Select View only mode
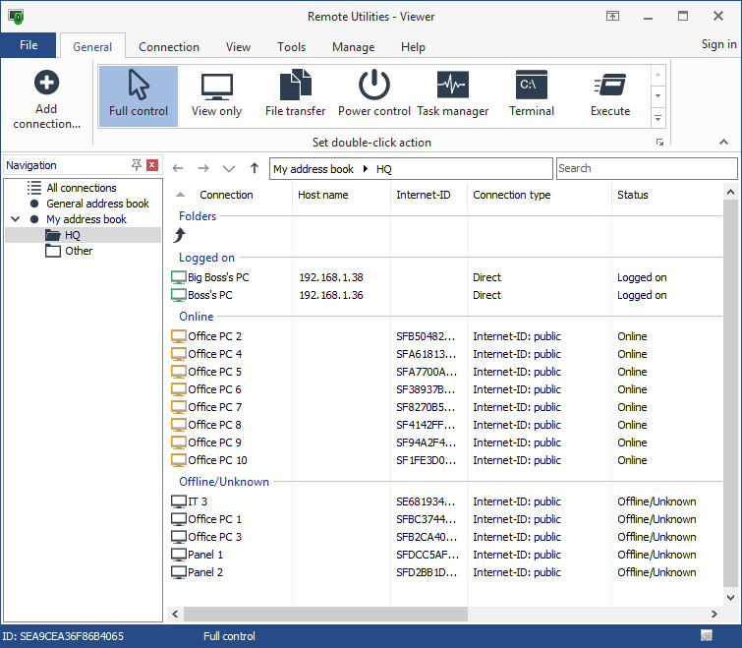The image size is (742, 648). [x=217, y=96]
